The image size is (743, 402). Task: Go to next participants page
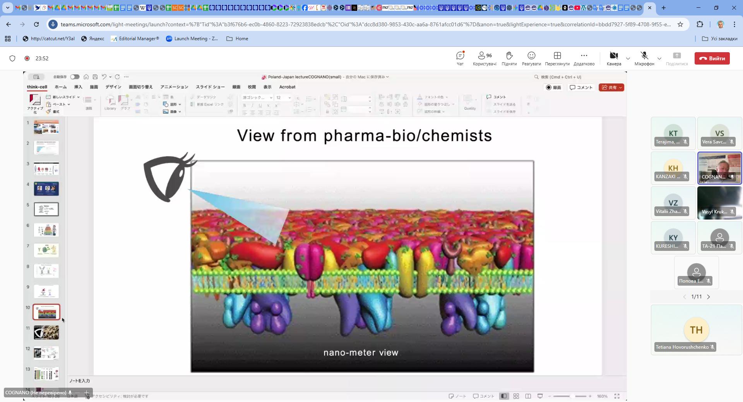click(709, 297)
